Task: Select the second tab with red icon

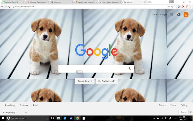Action: [x=37, y=2]
